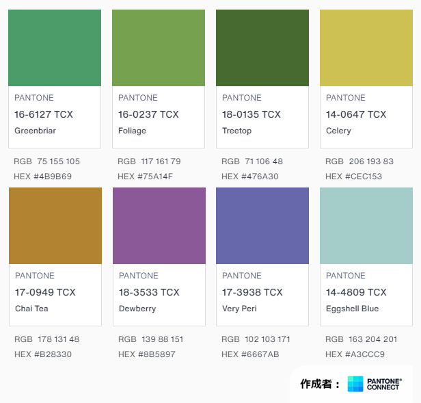Select the Foliage color swatch
This screenshot has height=403, width=421.
(159, 48)
